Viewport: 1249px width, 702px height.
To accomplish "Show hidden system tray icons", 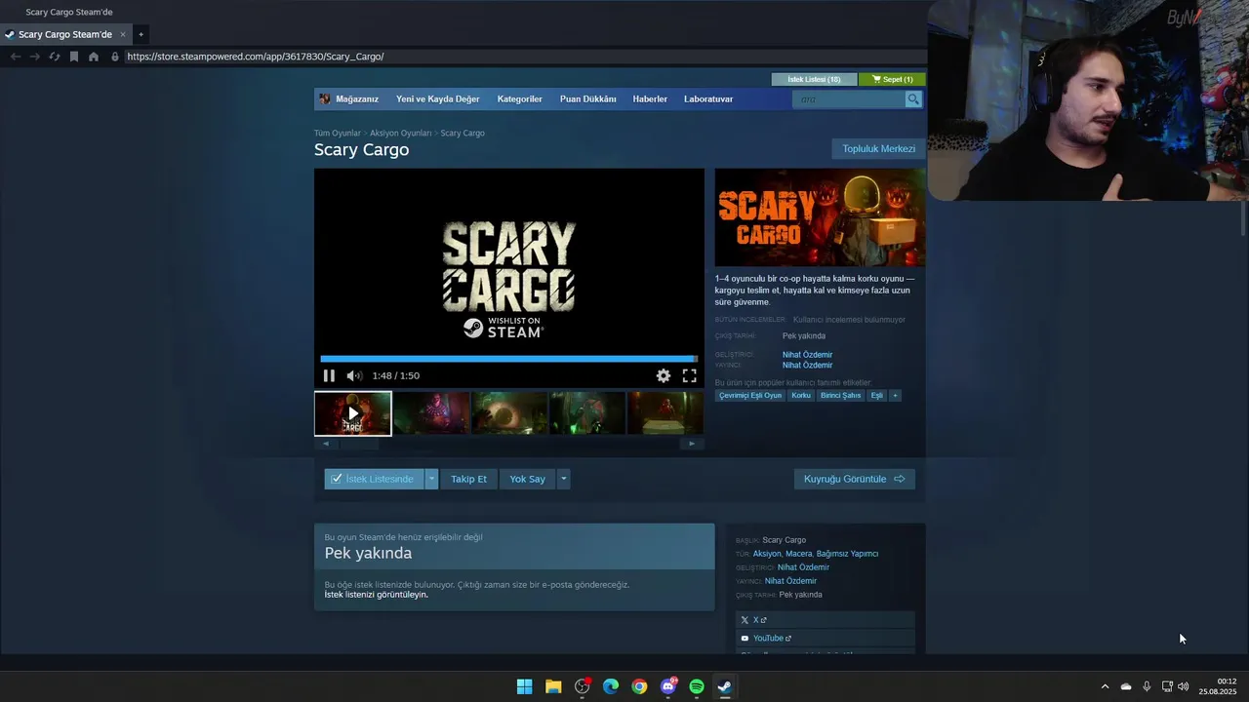I will [x=1105, y=686].
